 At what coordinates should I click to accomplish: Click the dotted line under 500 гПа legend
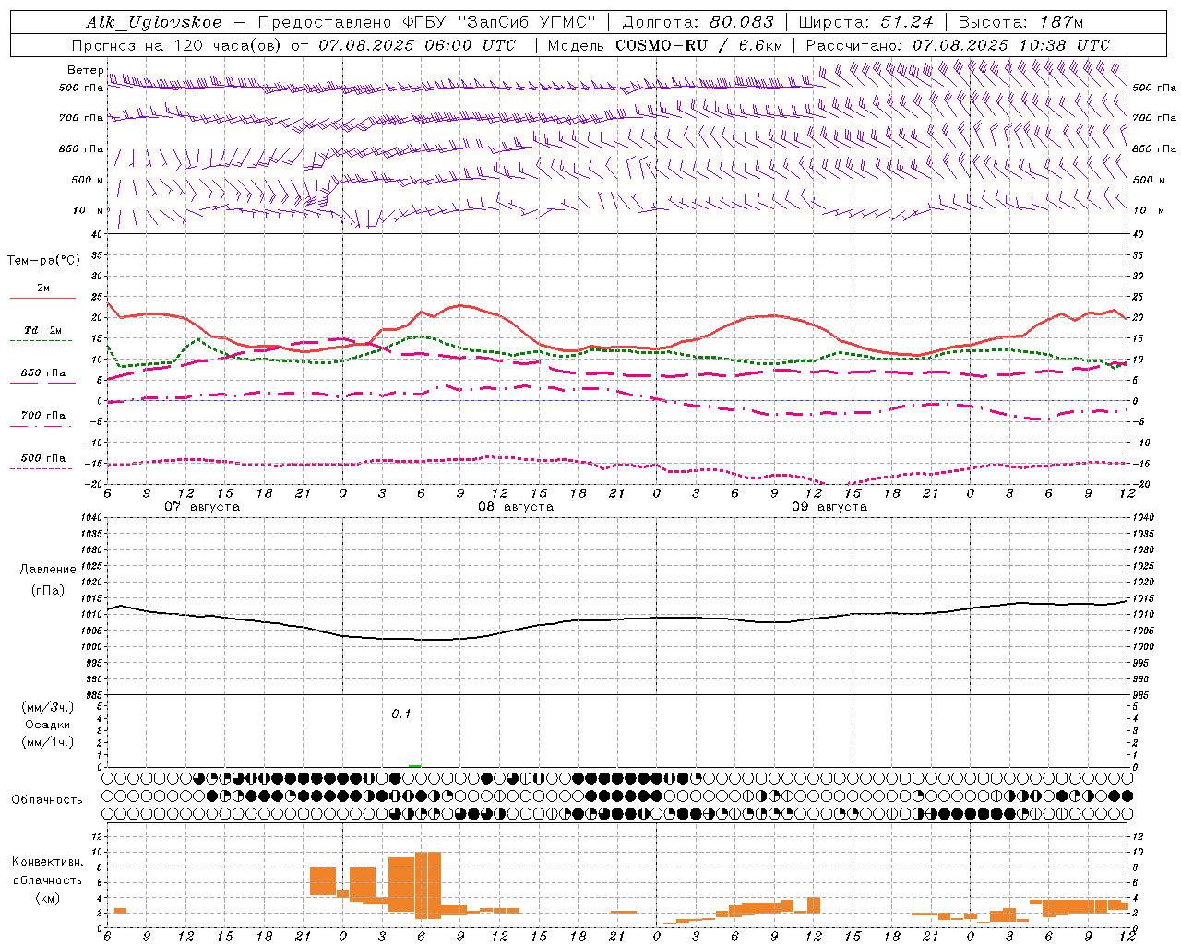[42, 469]
